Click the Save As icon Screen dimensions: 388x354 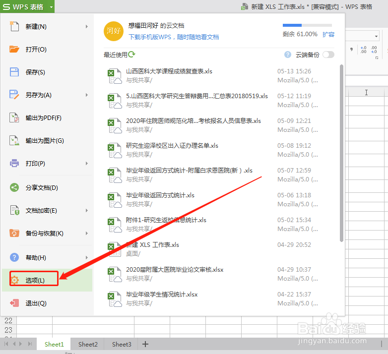click(x=14, y=95)
